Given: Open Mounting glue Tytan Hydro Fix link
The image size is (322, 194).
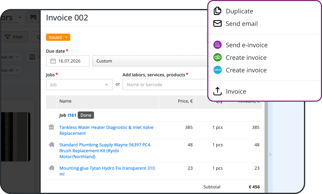Looking at the screenshot, I should [x=107, y=171].
